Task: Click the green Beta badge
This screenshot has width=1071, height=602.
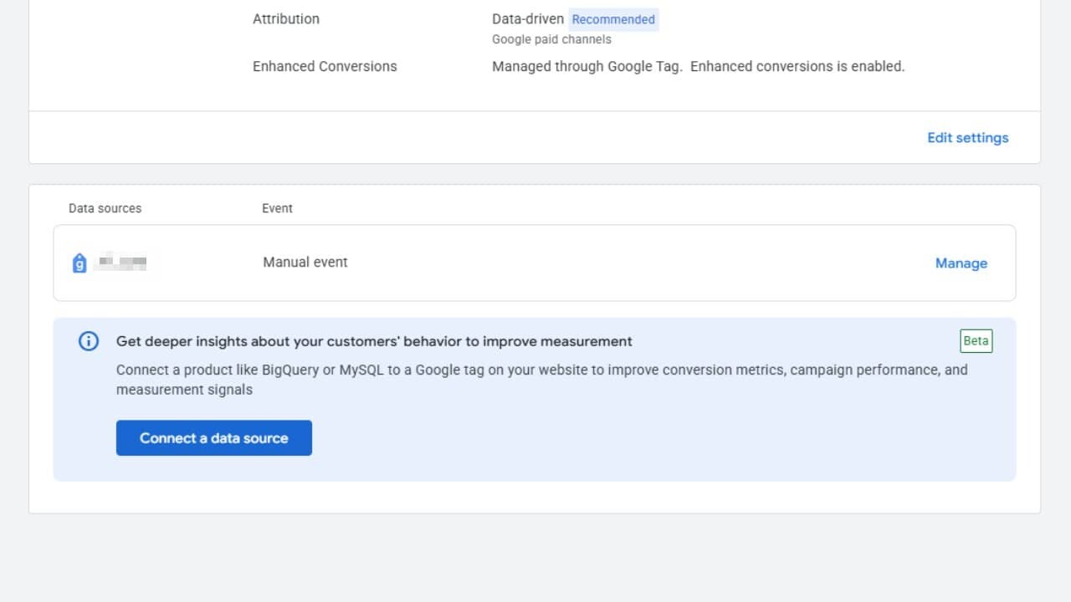Action: 976,341
